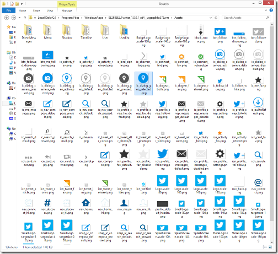Open the Menu folder
The width and height of the screenshot is (278, 254).
point(47,32)
